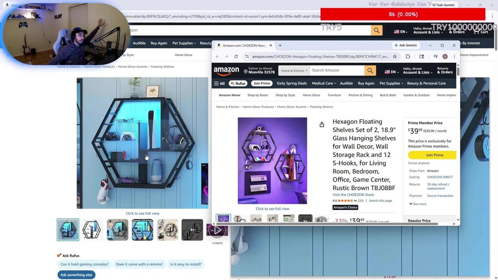
Task: Click the Search this page link
Action: coord(381,201)
